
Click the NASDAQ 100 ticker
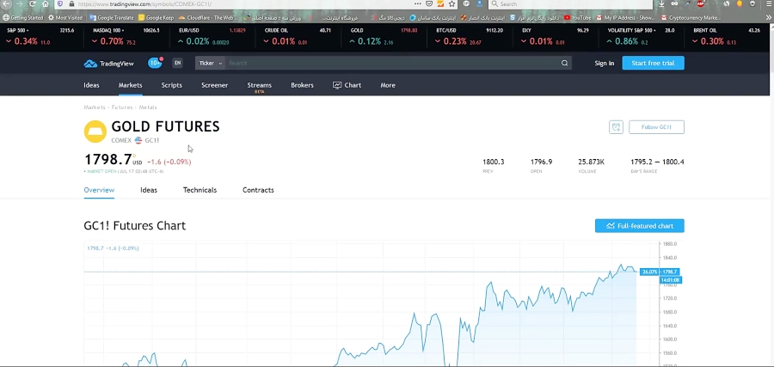pos(126,36)
